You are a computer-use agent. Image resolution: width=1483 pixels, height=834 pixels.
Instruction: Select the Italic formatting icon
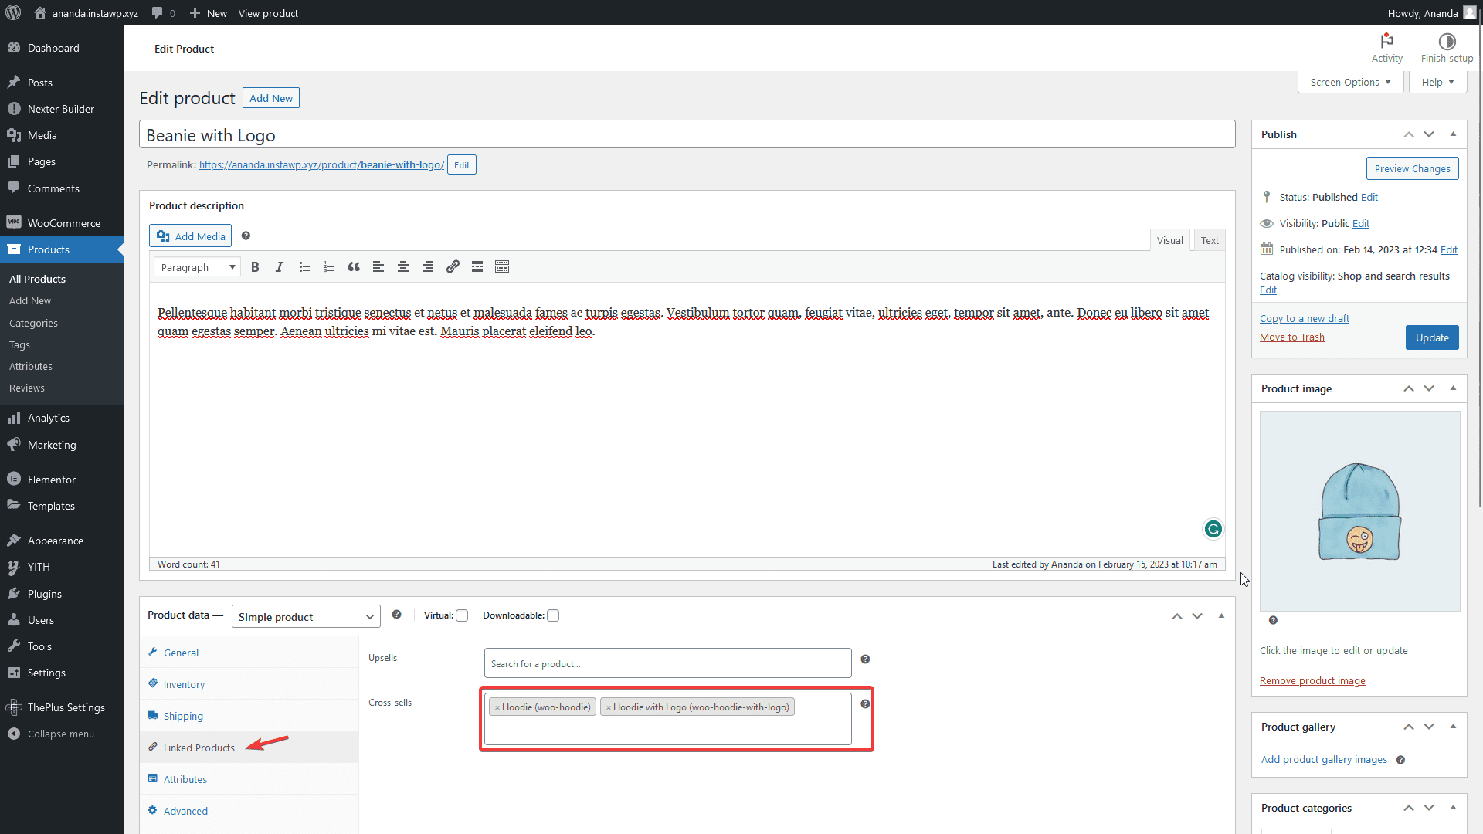tap(280, 266)
